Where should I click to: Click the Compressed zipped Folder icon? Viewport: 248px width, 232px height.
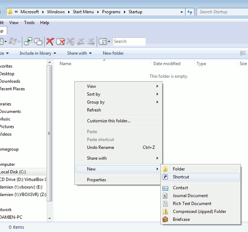[165, 211]
